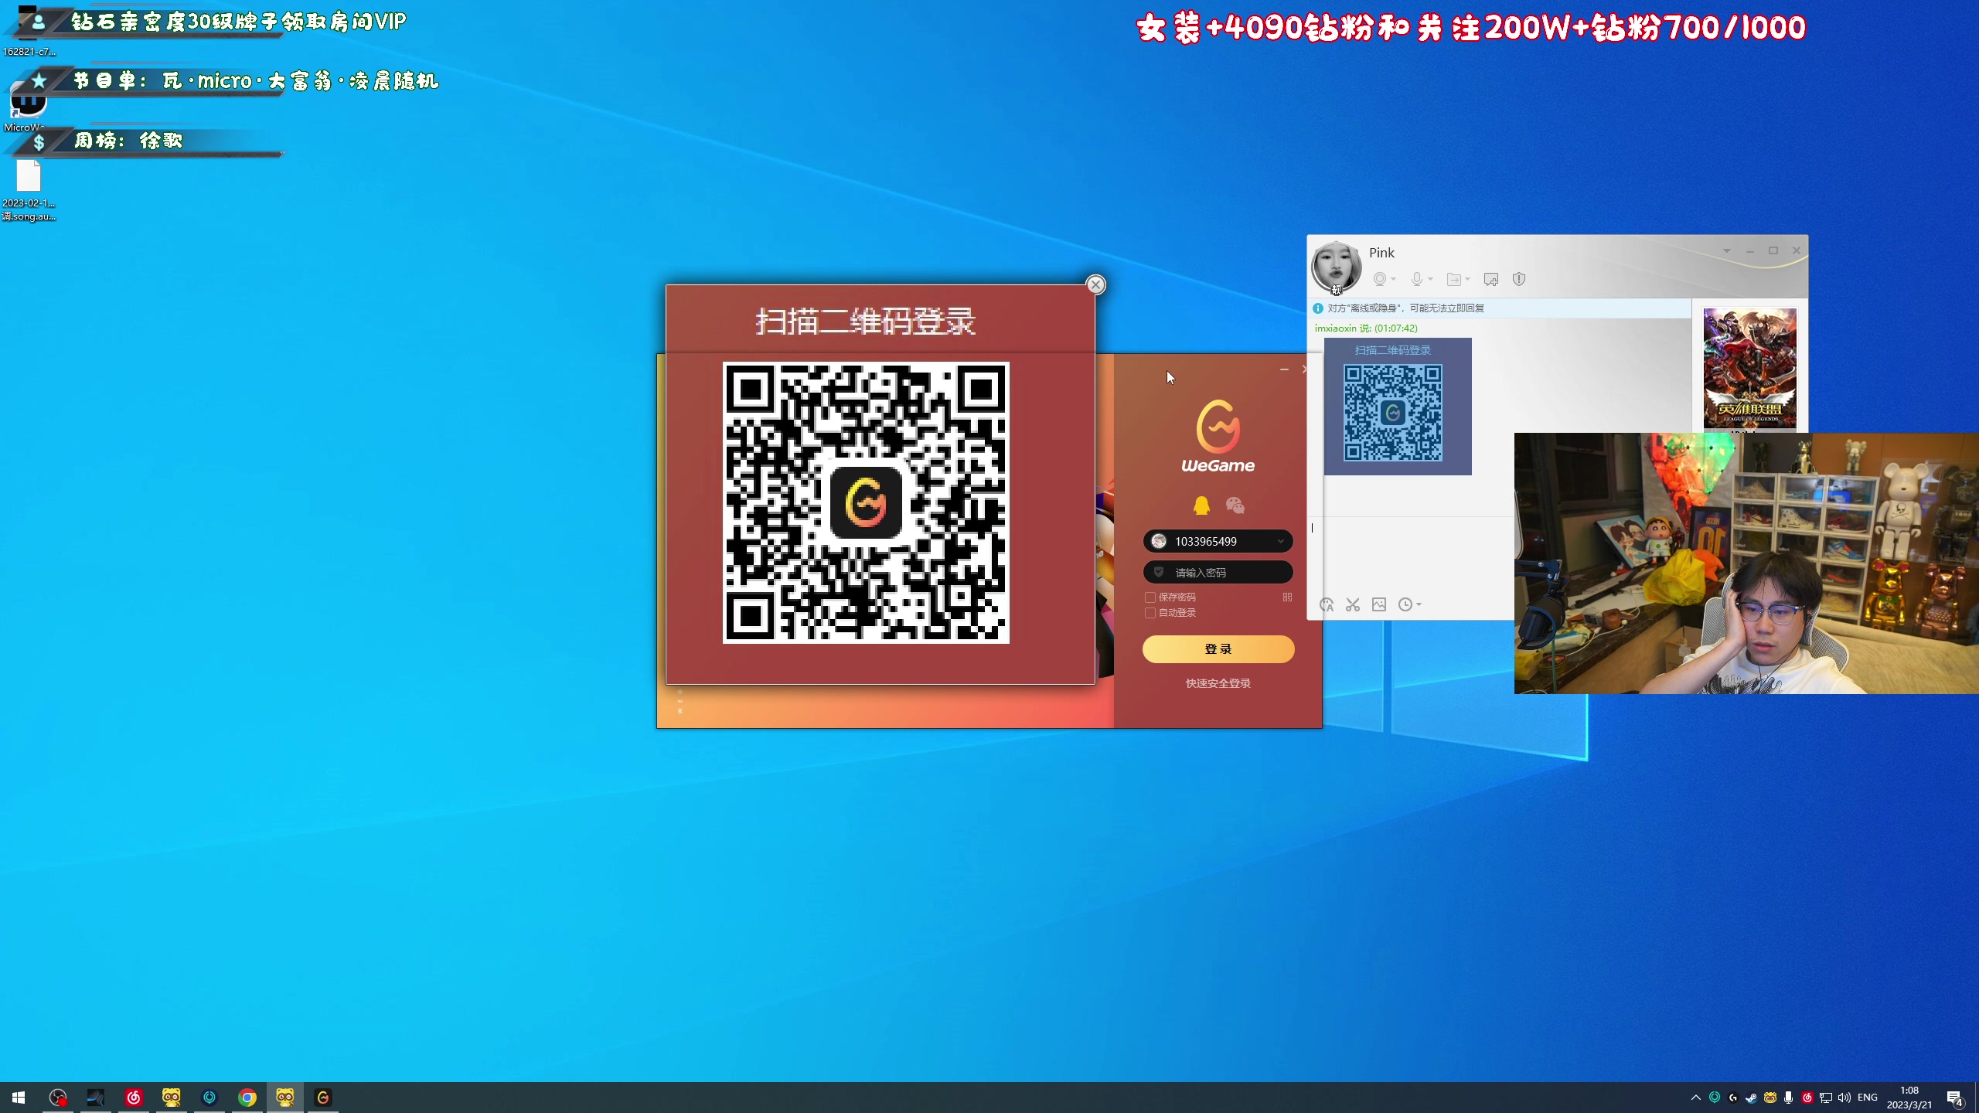Expand the account number dropdown arrow
This screenshot has height=1113, width=1979.
[x=1280, y=542]
